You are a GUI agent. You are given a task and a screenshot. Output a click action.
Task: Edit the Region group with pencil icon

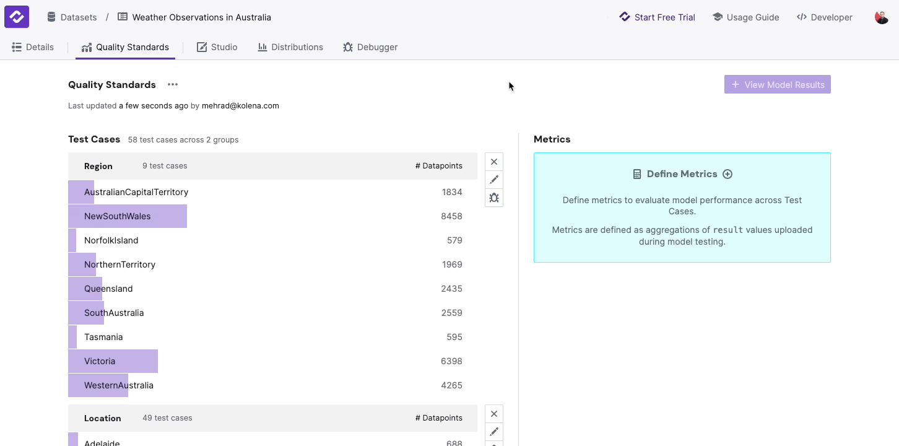(493, 180)
